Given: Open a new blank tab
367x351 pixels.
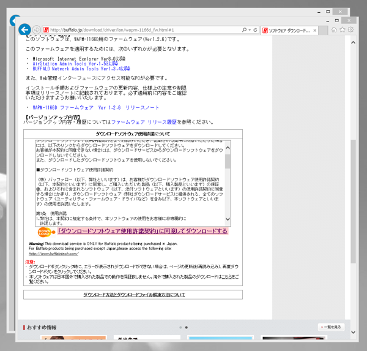Looking at the screenshot, I should coord(323,31).
